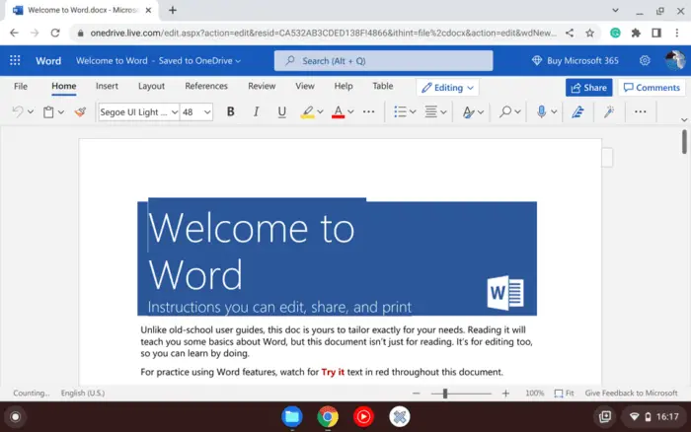Click the Undo arrow icon

pyautogui.click(x=18, y=111)
